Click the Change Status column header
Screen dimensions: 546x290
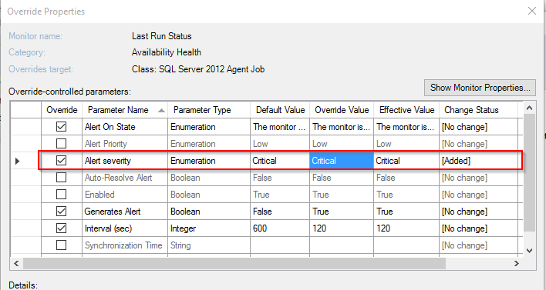tap(478, 110)
